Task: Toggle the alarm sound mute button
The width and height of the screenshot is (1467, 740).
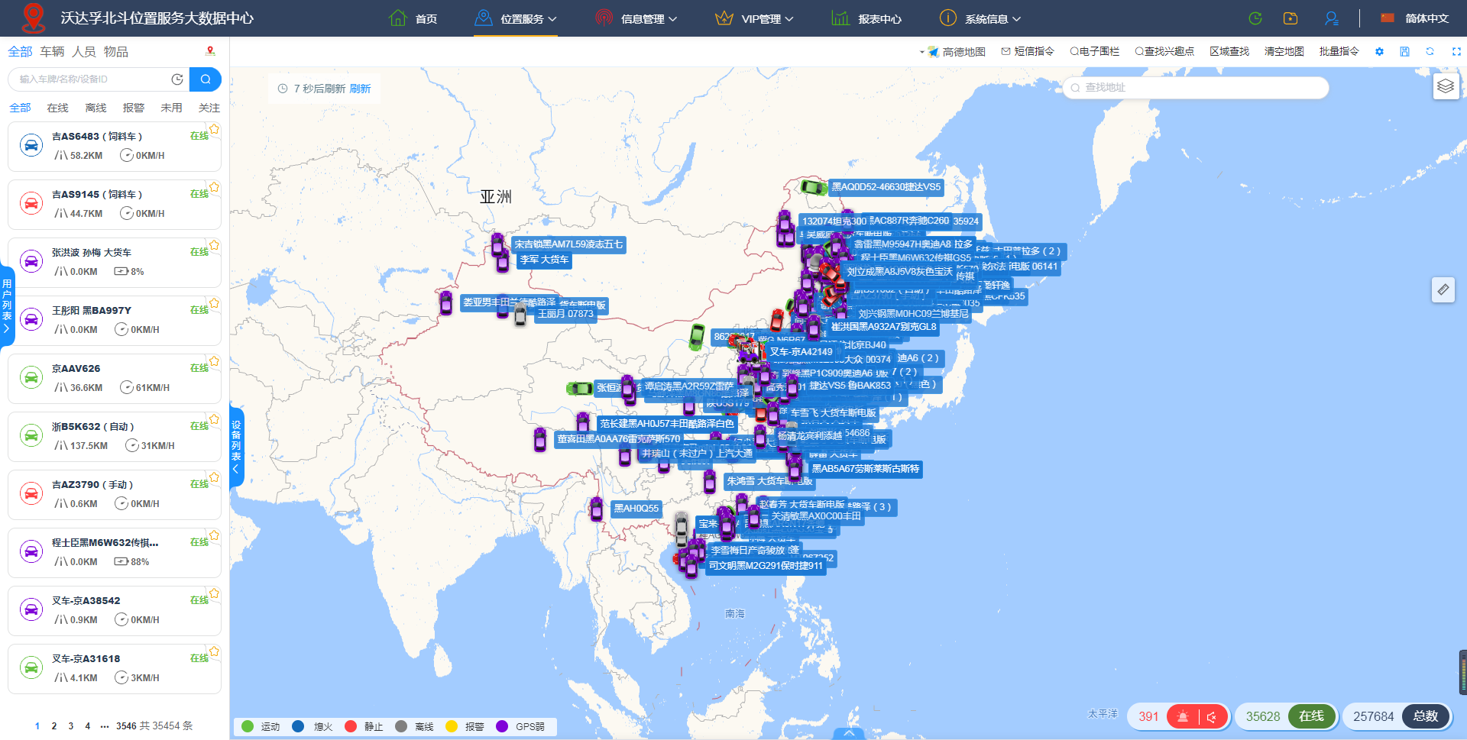Action: click(1212, 716)
